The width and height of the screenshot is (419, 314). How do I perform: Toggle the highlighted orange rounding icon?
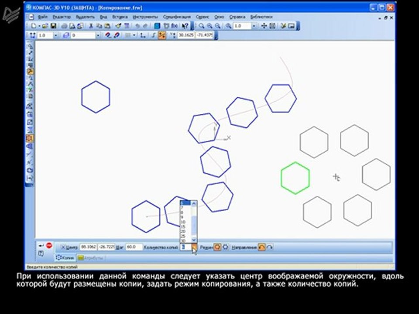(x=162, y=35)
